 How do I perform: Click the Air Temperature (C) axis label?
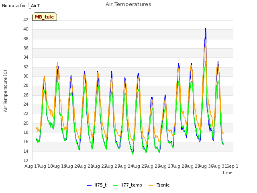5,91
